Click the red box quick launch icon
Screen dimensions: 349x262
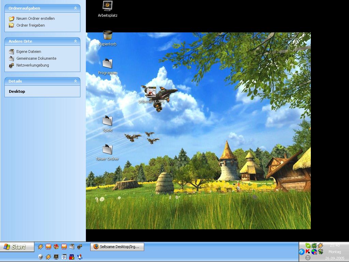coord(56,246)
